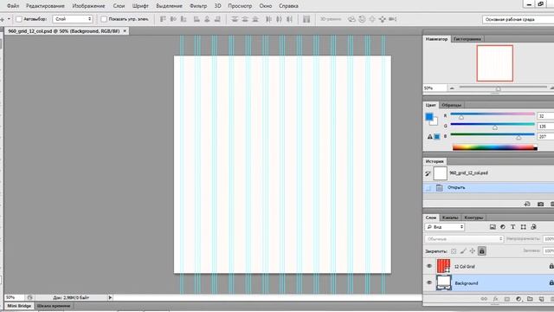Screen dimensions: 554x312
Task: Create new fill or adjustment layer
Action: click(x=519, y=299)
